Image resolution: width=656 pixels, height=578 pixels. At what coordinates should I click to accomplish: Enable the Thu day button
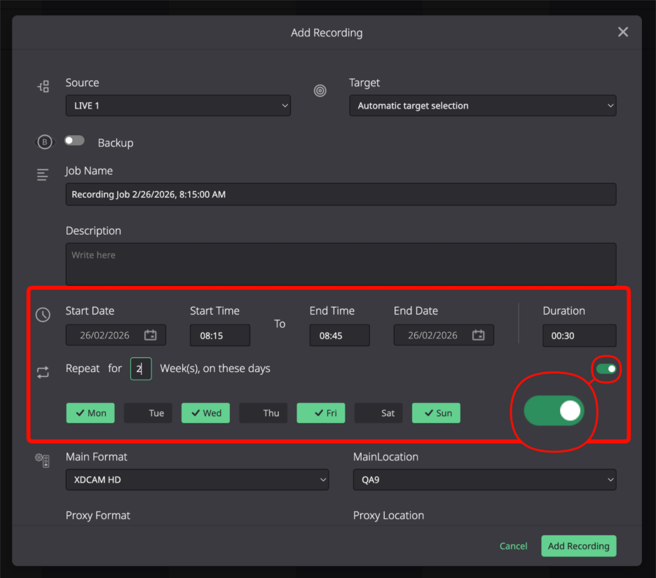click(x=263, y=413)
